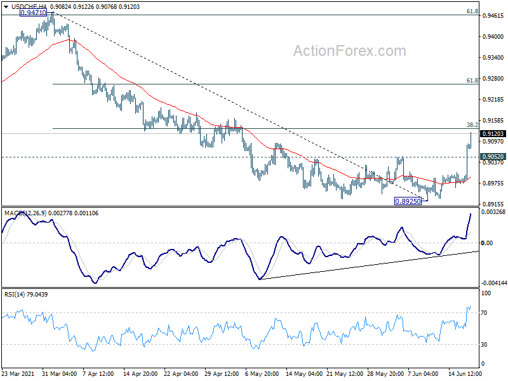The image size is (508, 381).
Task: Select the 0.003268 MACD scale value
Action: (x=493, y=212)
